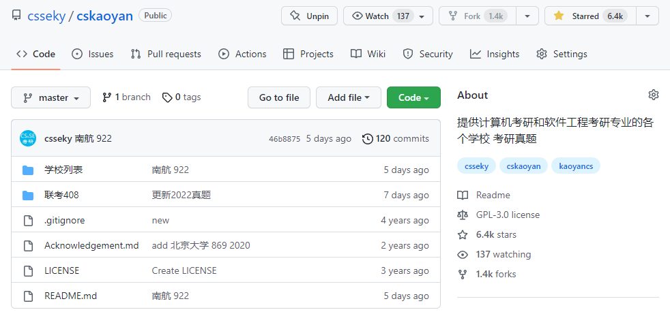Open the Pull requests tab

(x=166, y=54)
